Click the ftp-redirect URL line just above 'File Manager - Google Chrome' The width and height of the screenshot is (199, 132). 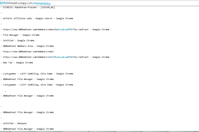tap(56, 29)
